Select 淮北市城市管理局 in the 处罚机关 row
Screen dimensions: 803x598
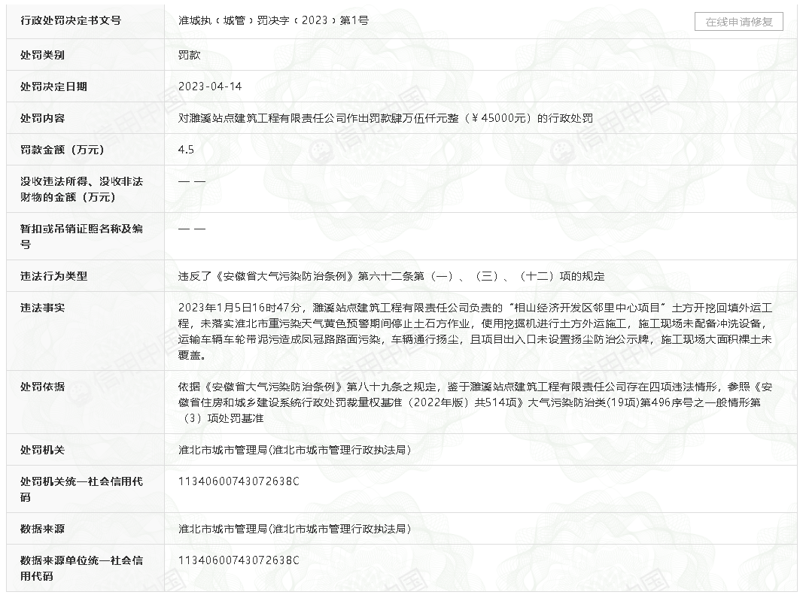point(295,450)
